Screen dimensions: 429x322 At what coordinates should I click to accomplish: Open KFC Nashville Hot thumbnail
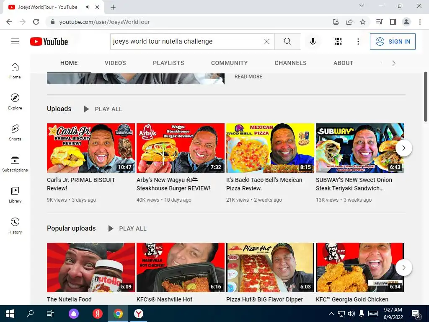pos(181,267)
